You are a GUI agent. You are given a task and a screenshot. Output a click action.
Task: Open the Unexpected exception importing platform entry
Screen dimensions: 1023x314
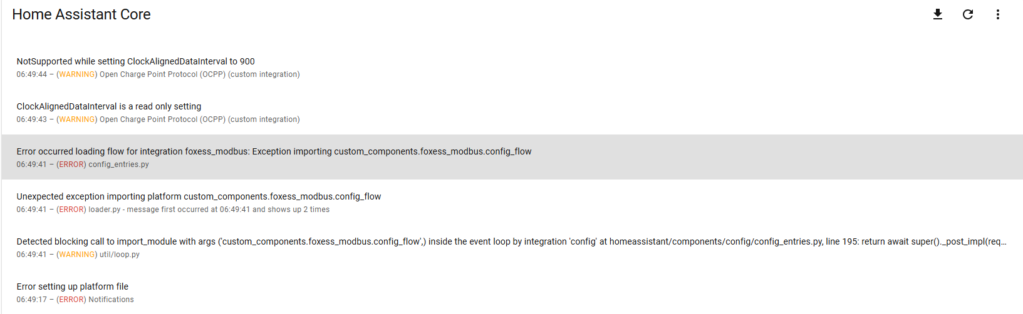[199, 196]
